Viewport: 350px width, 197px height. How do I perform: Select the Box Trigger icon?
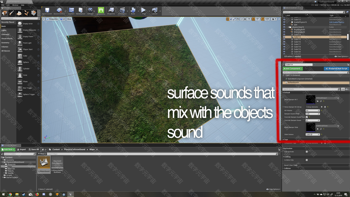pos(20,88)
